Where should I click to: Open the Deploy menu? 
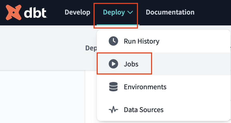coord(118,12)
